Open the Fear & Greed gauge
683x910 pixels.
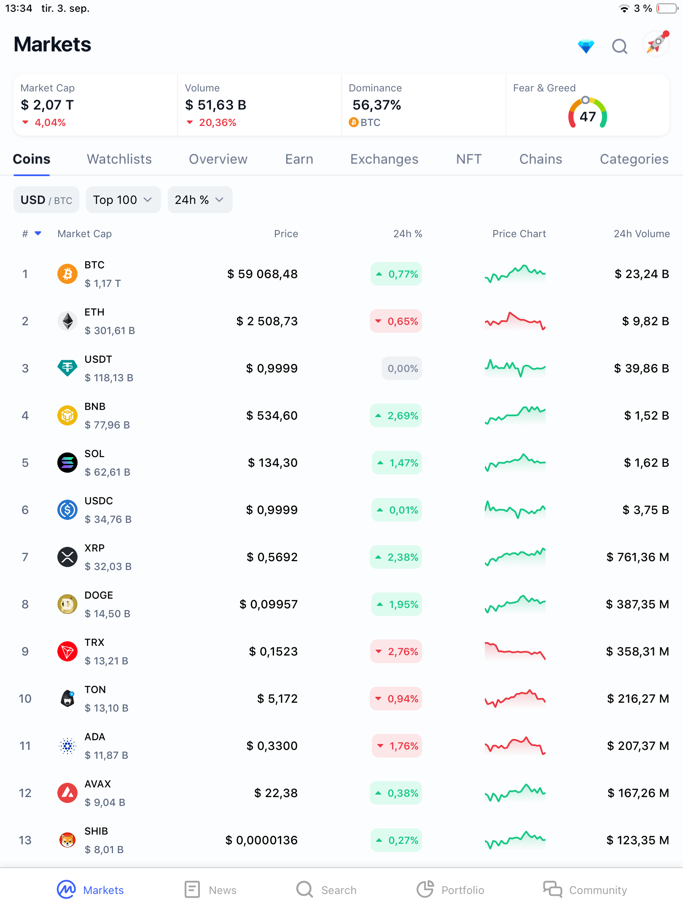pos(587,112)
